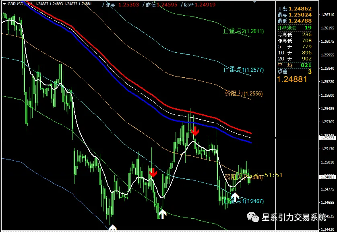Click the 昨高低 708 row

coord(294,40)
